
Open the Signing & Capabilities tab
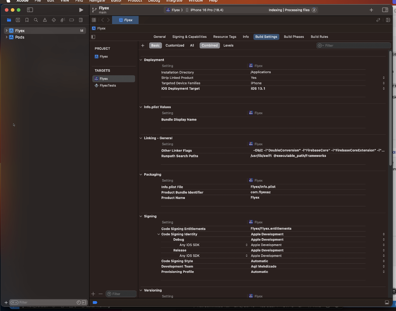[189, 37]
